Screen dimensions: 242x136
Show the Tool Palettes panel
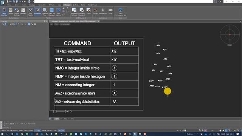pyautogui.click(x=30, y=12)
